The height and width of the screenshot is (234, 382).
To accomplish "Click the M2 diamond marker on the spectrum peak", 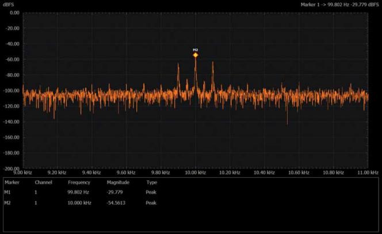I will (x=196, y=55).
